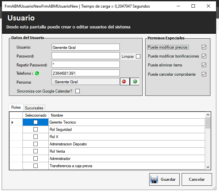Check the Administrador role checkbox
219x192 pixels.
tap(35, 159)
